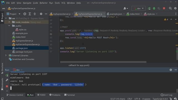Open Event Log

pos(167,95)
